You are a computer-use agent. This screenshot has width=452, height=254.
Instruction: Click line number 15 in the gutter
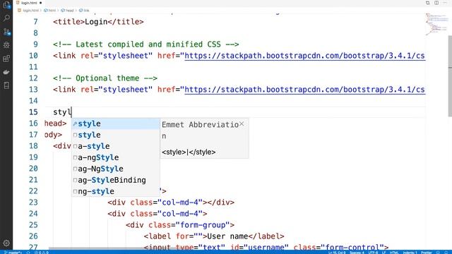pos(33,112)
